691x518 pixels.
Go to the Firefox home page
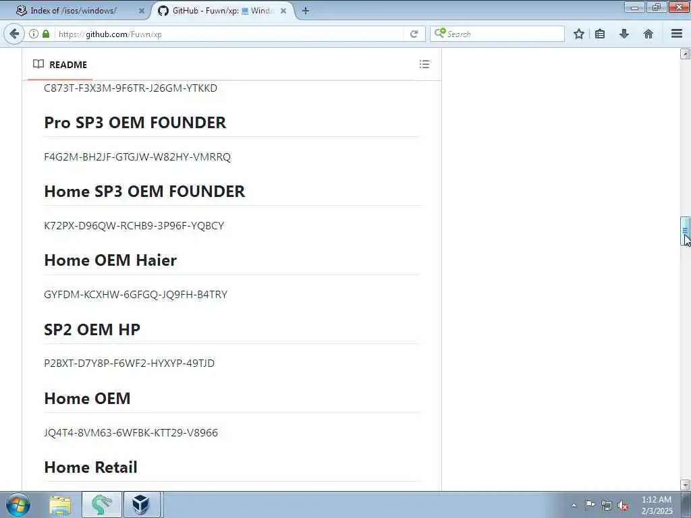click(648, 34)
